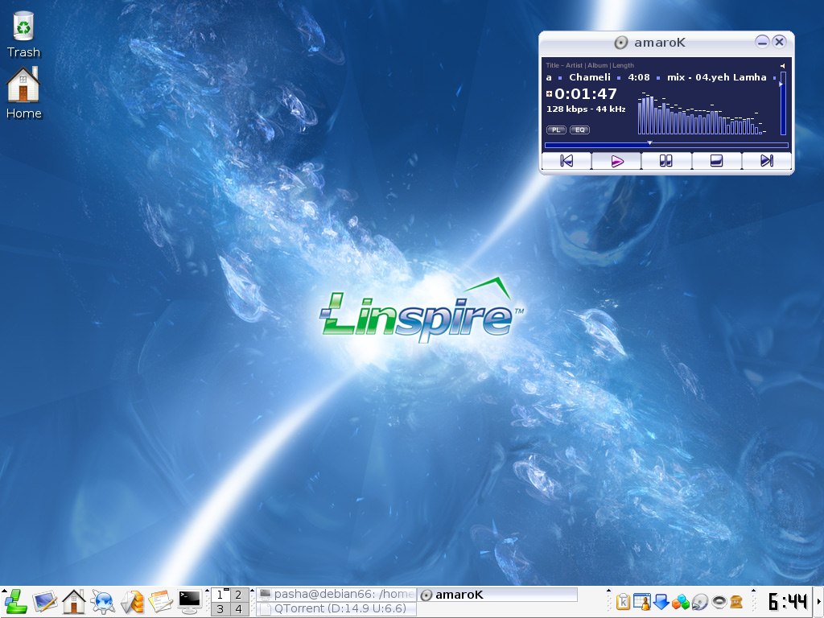Viewport: 824px width, 618px height.
Task: Switch to virtual desktop 4
Action: point(238,609)
